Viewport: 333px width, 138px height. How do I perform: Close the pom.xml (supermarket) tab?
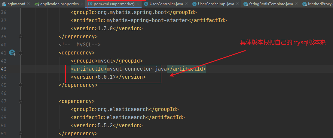click(138, 4)
